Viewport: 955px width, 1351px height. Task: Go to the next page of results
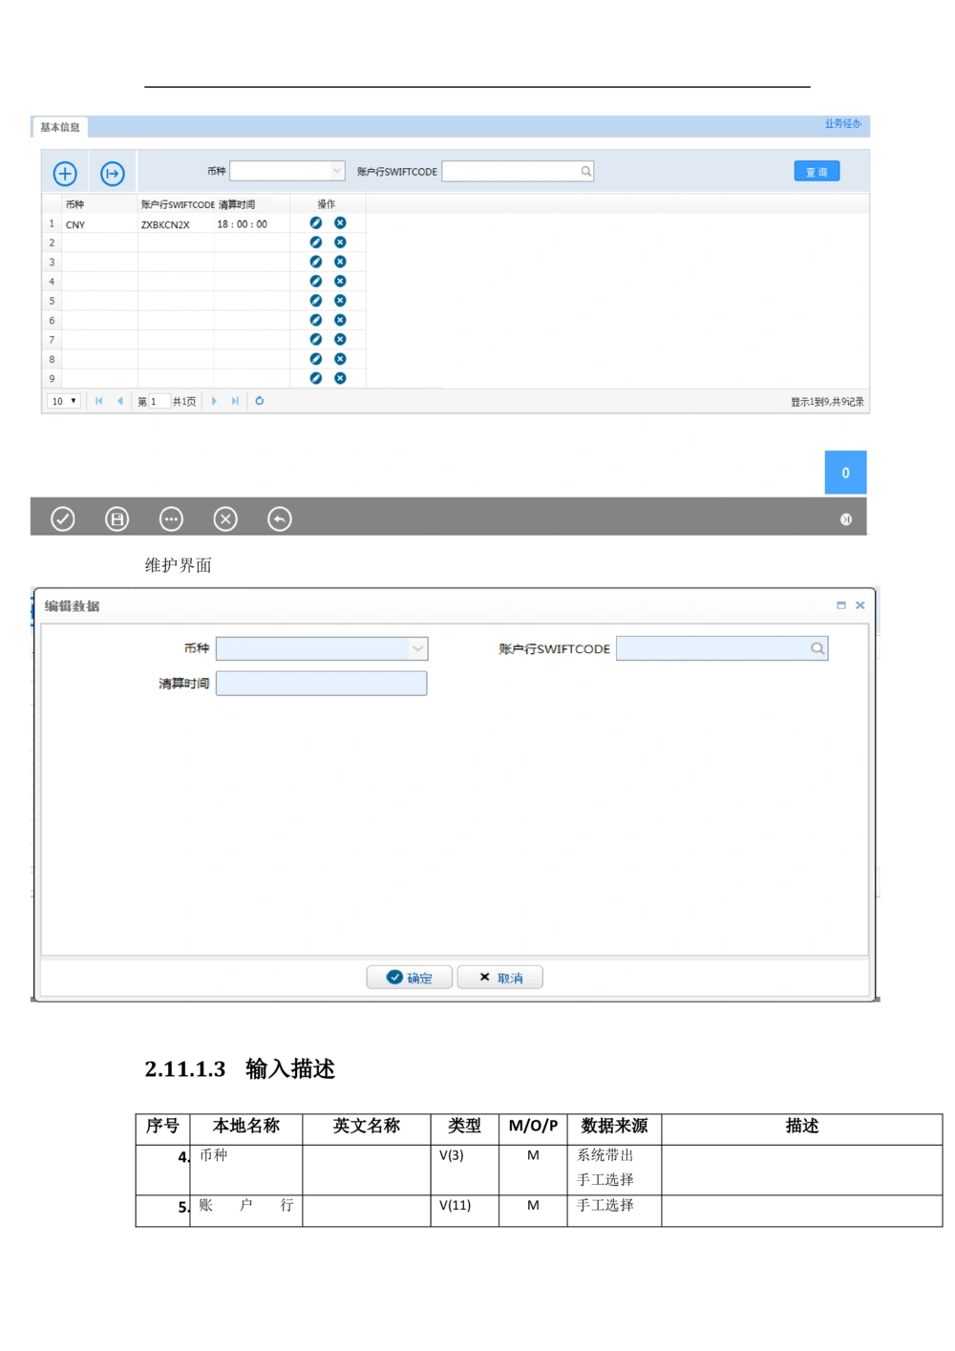[x=214, y=401]
